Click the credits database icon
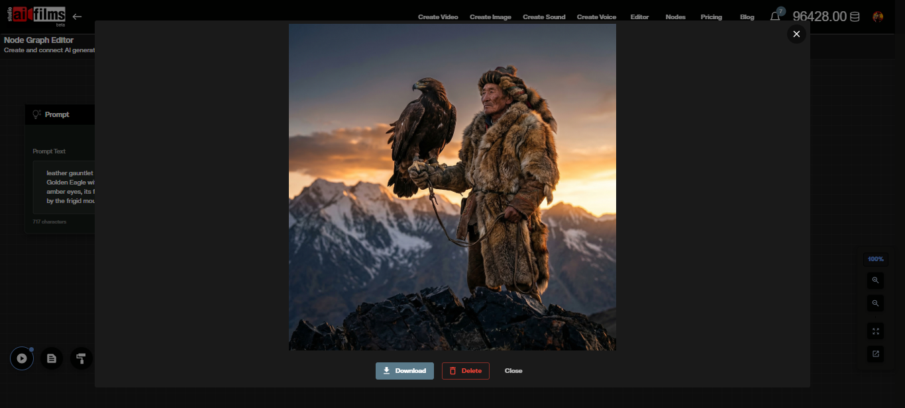Screen dimensions: 905x408 pyautogui.click(x=855, y=16)
